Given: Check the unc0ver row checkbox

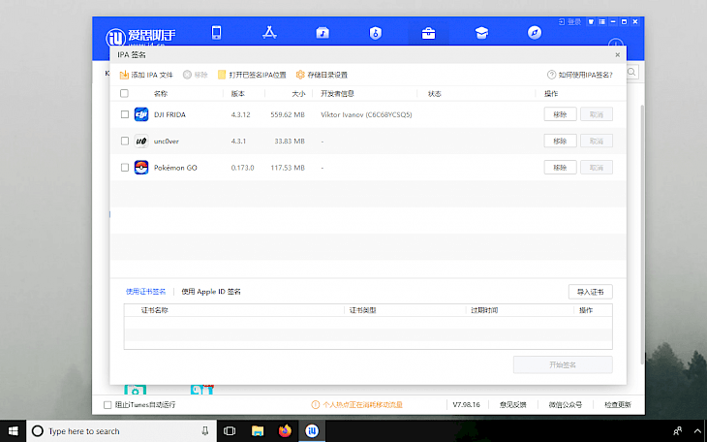Looking at the screenshot, I should click(124, 141).
